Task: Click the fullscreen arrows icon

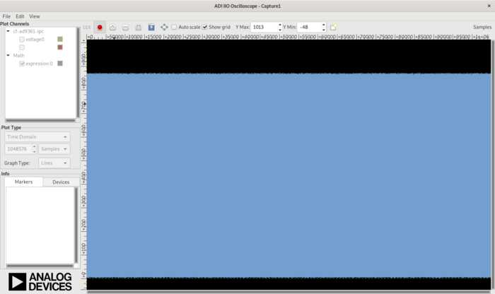Action: click(x=164, y=27)
